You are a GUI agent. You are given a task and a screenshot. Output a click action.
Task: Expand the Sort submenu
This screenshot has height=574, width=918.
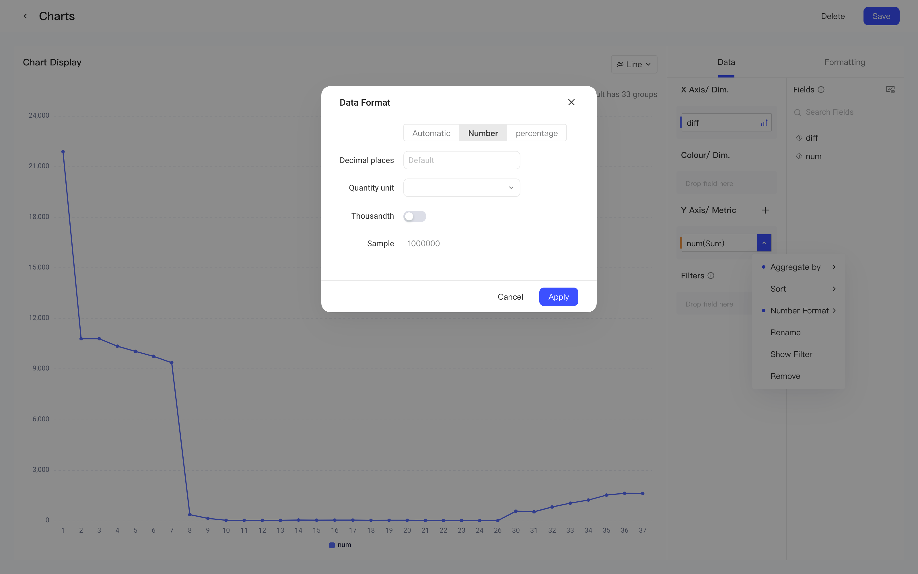point(798,289)
